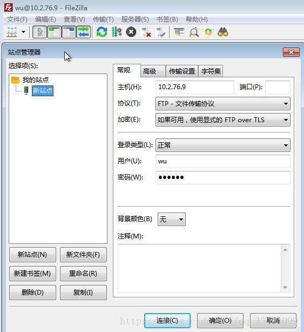Switch to the 传输设置 tab
Screen dimensions: 304x332
click(182, 71)
